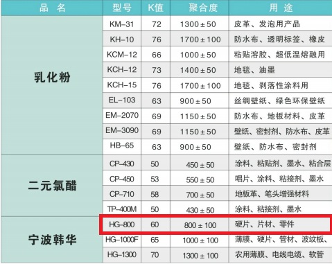Screen dimensions: 332x264
Task: Click 1400±50 in the KCH-12 row
Action: tap(198, 70)
